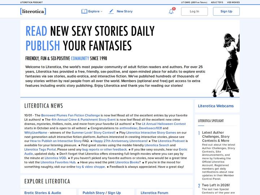The height and width of the screenshot is (195, 260).
Task: Open Publish Story / Sign Up section
Action: click(101, 193)
